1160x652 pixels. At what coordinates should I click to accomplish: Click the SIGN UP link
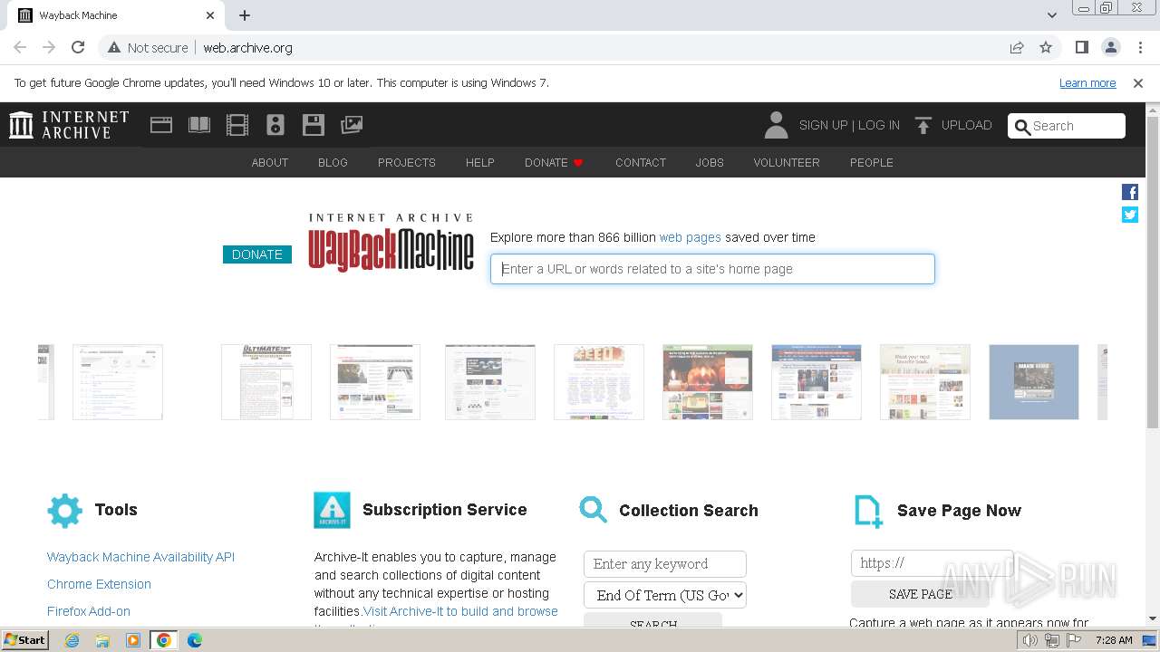click(823, 125)
